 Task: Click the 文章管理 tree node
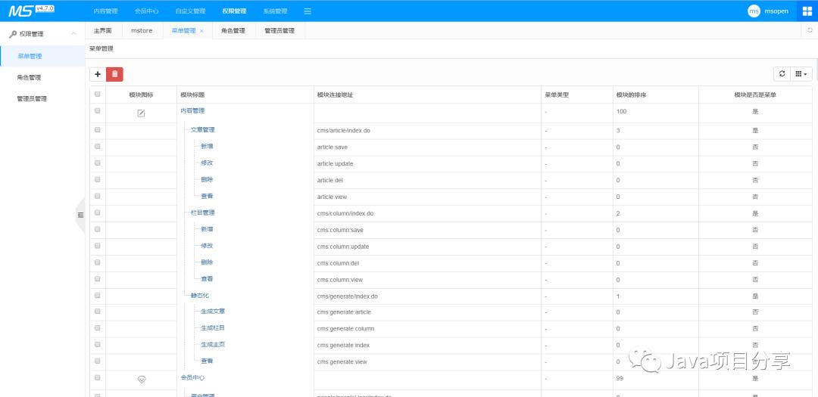pyautogui.click(x=203, y=130)
